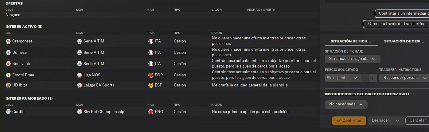Click the UD Ibiza club badge icon
The width and height of the screenshot is (429, 132).
click(x=8, y=85)
